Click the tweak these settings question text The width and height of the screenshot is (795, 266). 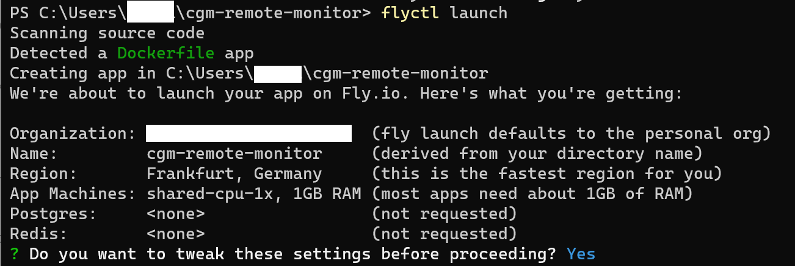(x=292, y=253)
